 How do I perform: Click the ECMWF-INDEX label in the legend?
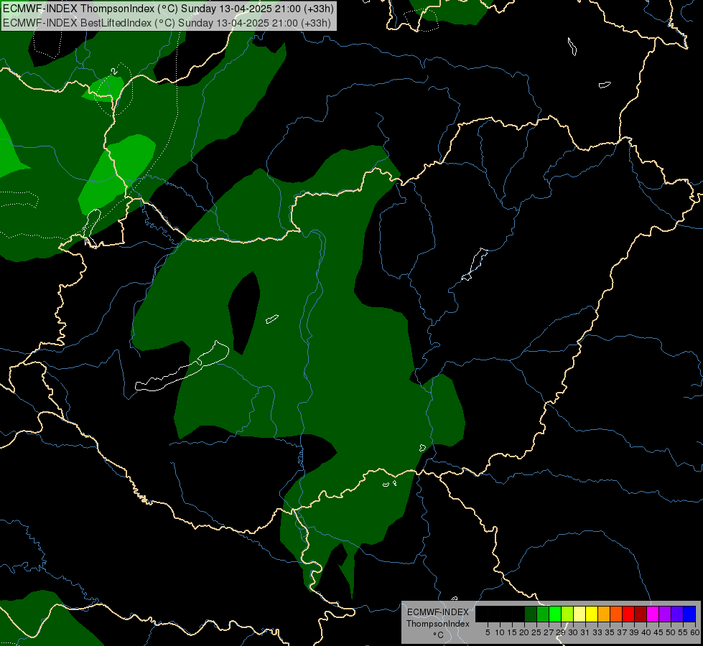tap(437, 612)
